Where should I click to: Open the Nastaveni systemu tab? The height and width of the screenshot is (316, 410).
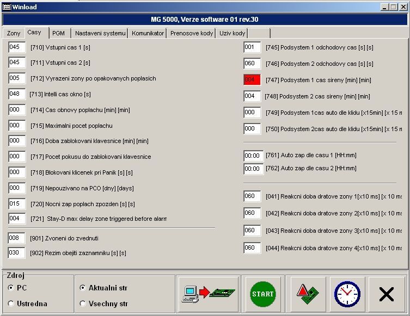(100, 33)
